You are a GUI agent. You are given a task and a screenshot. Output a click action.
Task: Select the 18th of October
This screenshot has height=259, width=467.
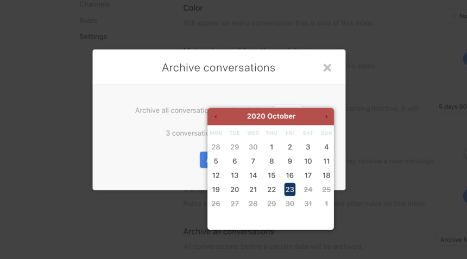click(326, 175)
